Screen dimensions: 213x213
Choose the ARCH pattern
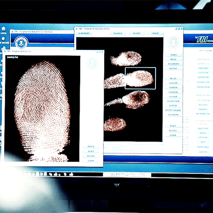coord(203,142)
